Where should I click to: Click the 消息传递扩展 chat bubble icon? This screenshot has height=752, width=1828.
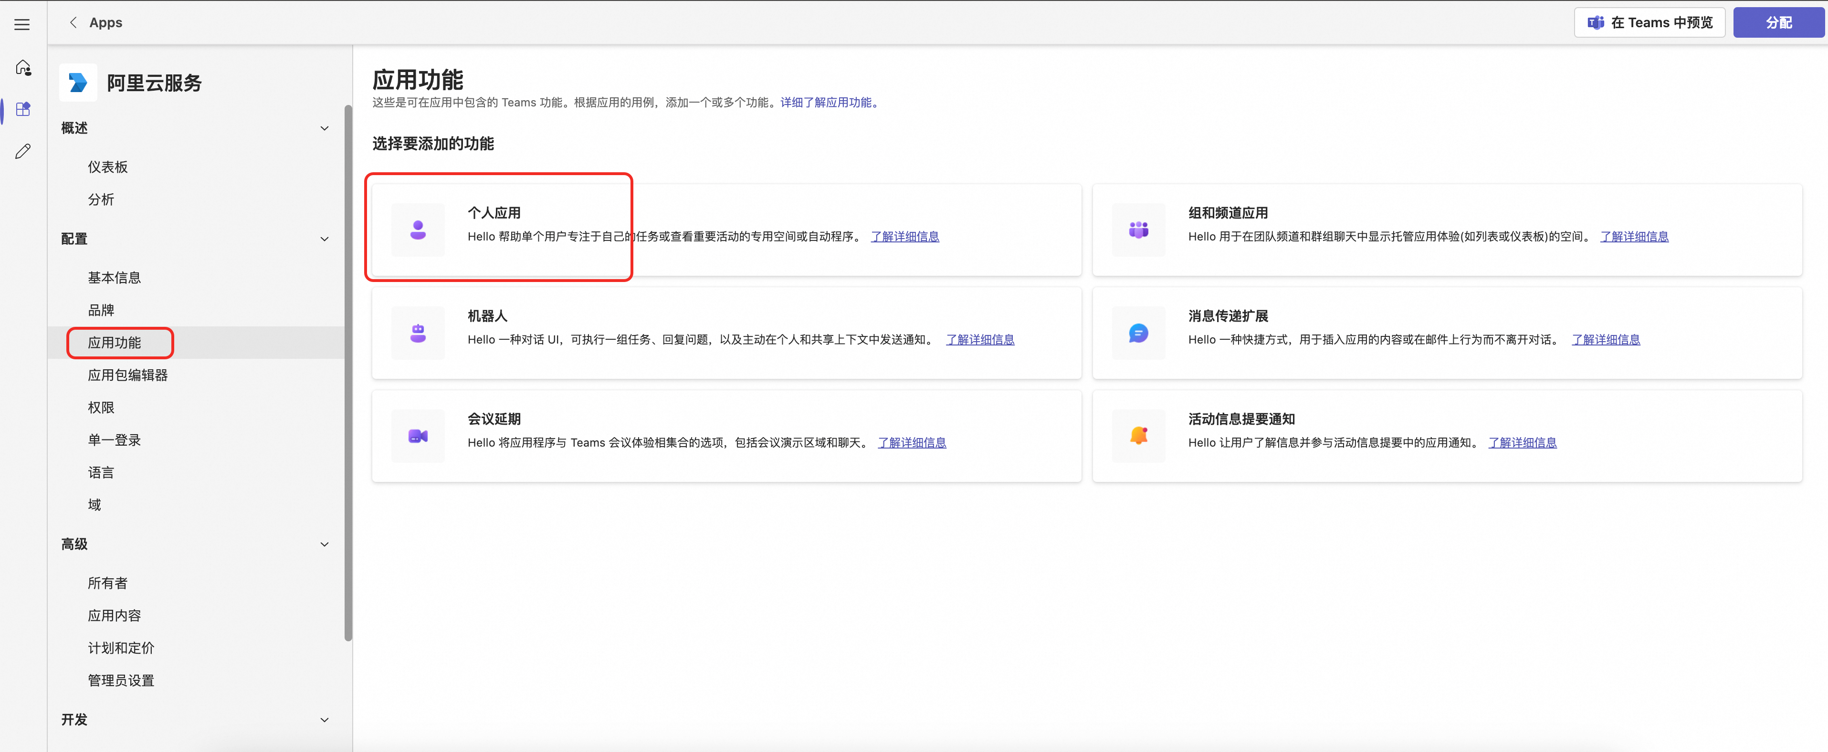1138,333
